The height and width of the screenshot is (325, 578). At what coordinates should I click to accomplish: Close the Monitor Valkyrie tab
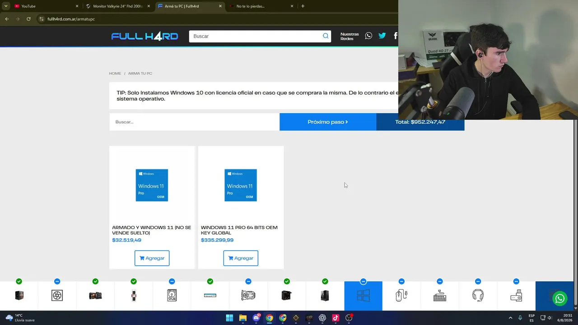[149, 6]
